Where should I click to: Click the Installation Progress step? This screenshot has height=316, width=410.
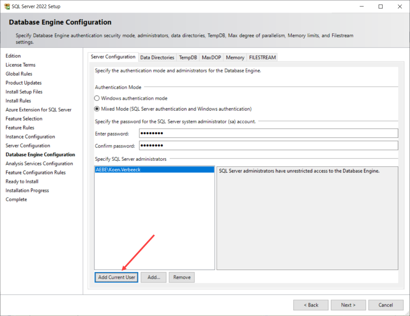[x=27, y=190]
